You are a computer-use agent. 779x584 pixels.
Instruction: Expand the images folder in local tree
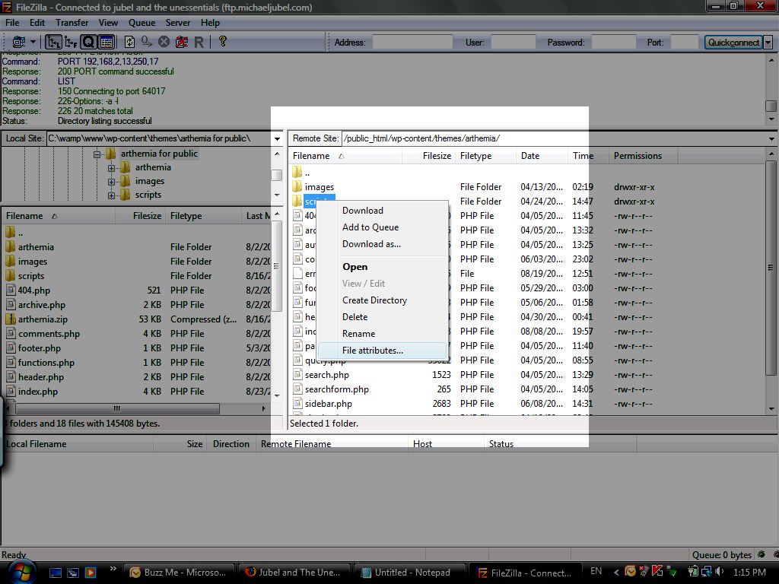112,181
